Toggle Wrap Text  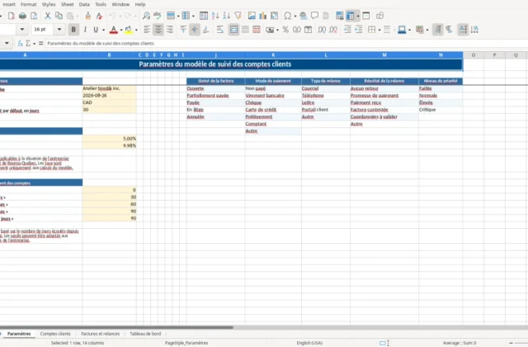[x=220, y=30]
